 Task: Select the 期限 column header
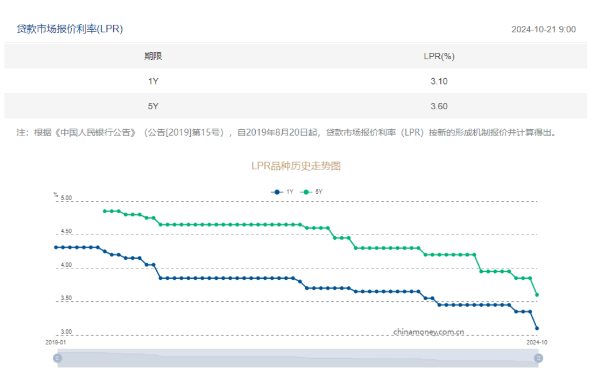tap(153, 56)
